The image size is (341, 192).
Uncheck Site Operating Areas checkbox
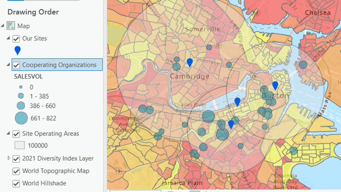(x=16, y=134)
